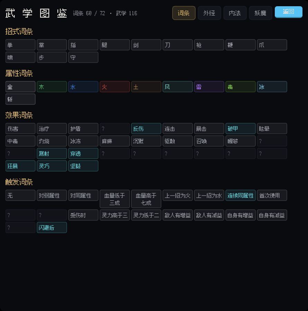308x311 pixels.
Task: Select the 闪避后 trigger tag
Action: [52, 228]
